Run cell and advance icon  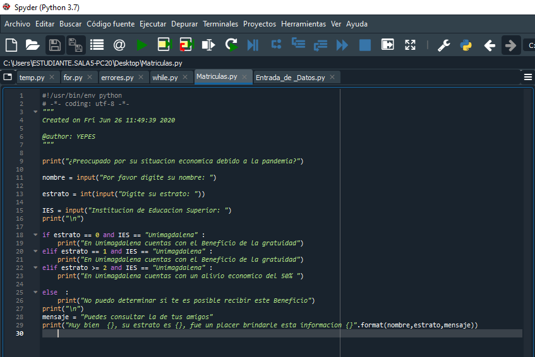point(186,45)
